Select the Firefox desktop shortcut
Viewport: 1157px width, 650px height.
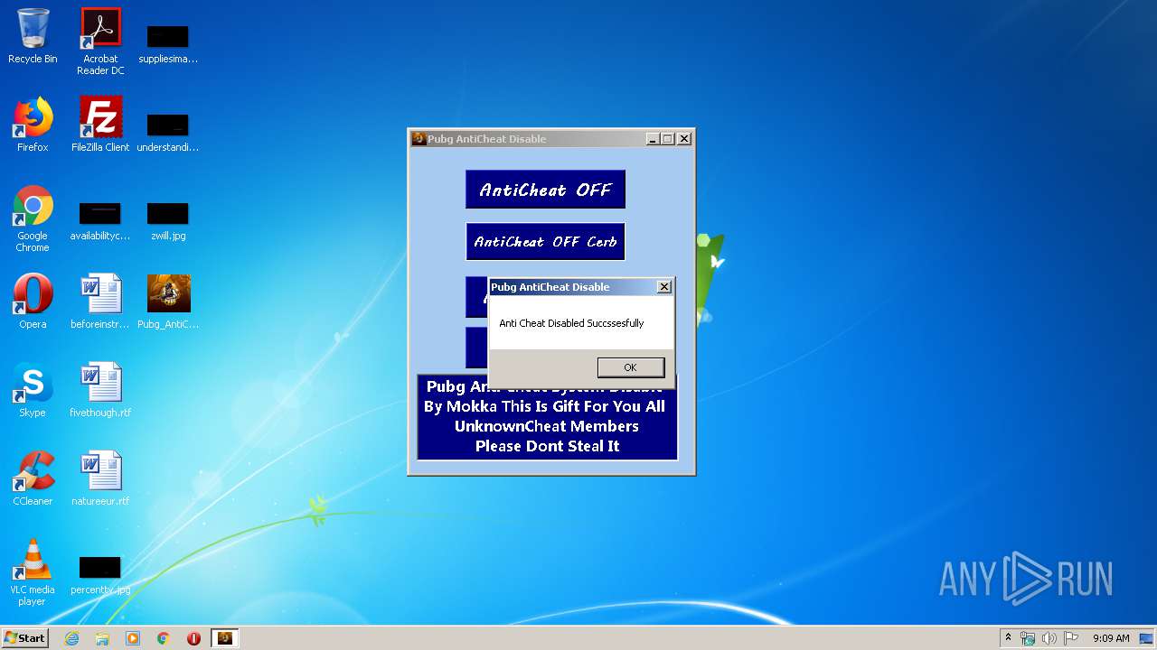click(33, 125)
